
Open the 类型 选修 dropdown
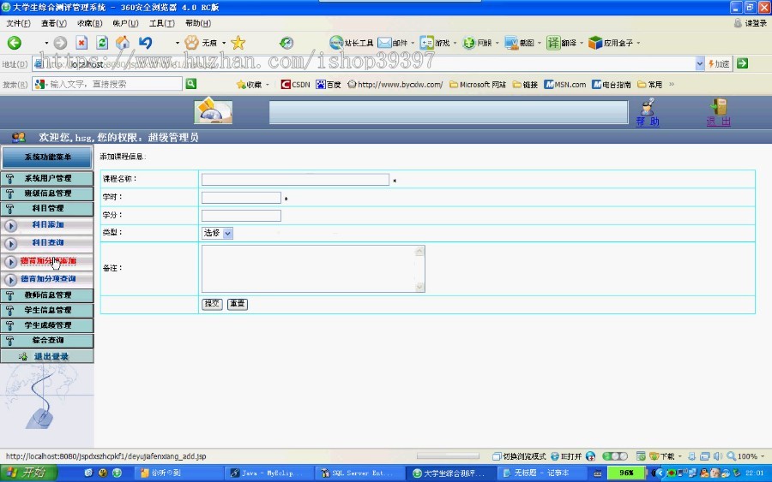click(217, 233)
